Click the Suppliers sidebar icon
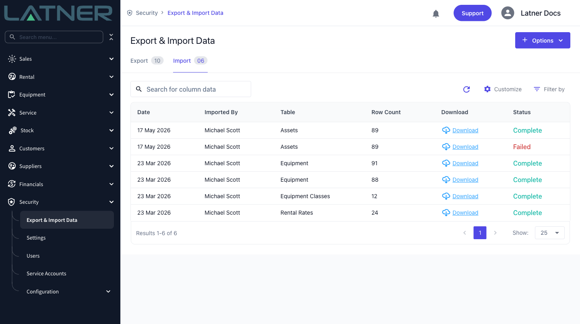This screenshot has height=324, width=580. click(12, 166)
